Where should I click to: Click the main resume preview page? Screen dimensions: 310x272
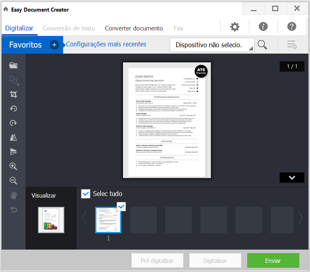click(x=167, y=120)
